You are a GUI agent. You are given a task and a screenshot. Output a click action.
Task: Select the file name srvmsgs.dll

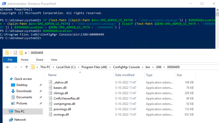pos(61,115)
